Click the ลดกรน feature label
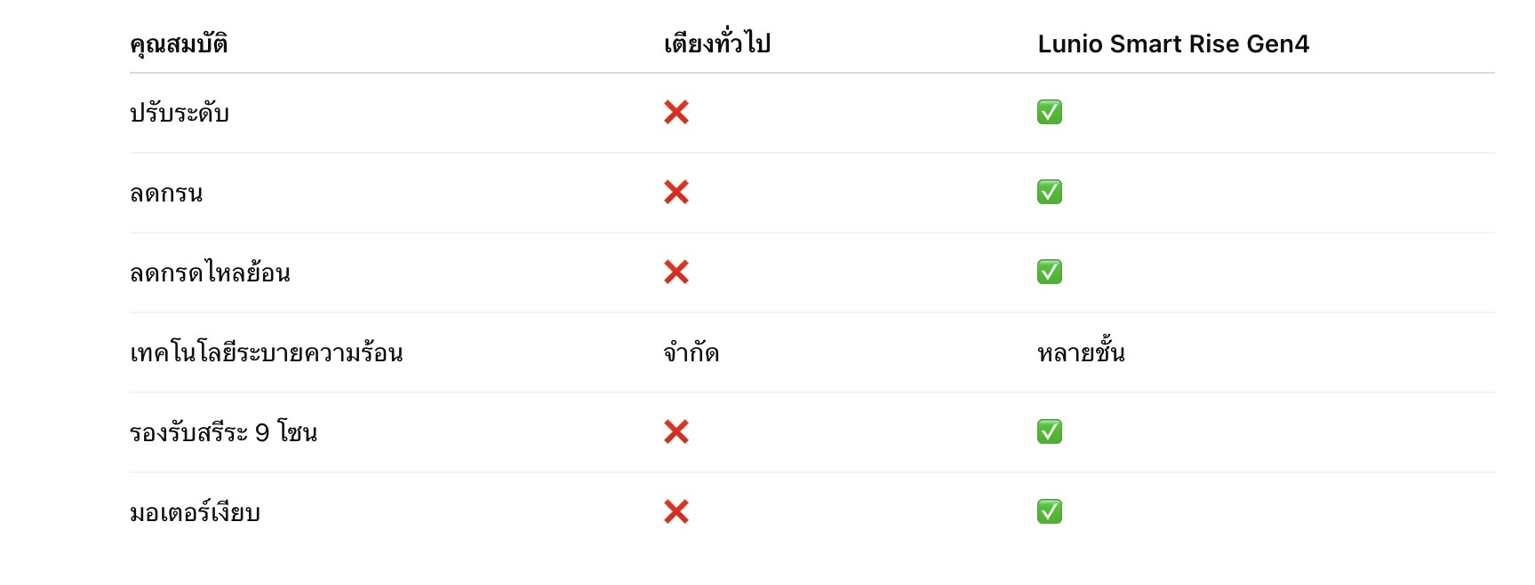Image resolution: width=1535 pixels, height=585 pixels. [x=166, y=194]
